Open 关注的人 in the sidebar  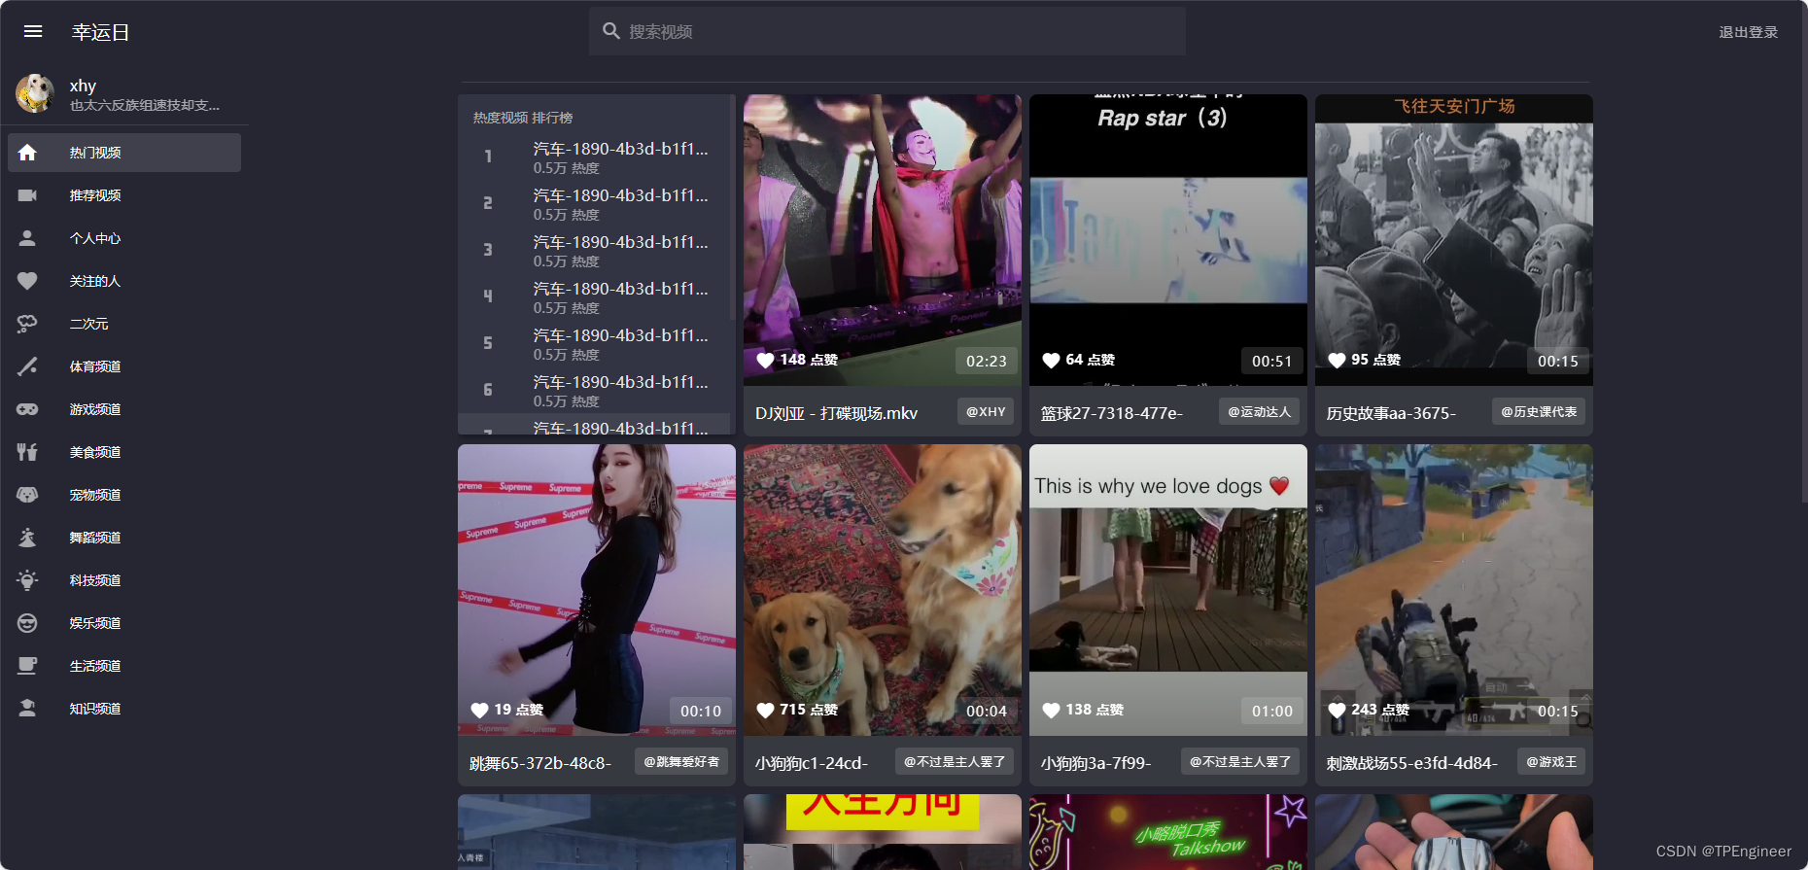coord(124,281)
